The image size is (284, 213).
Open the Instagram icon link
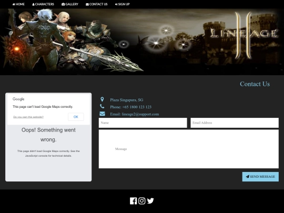[142, 201]
